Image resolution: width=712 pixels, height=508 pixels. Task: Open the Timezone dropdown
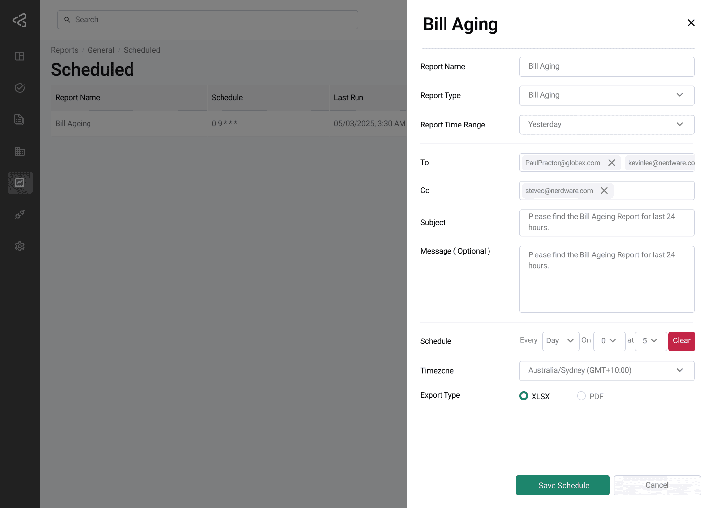pyautogui.click(x=606, y=370)
